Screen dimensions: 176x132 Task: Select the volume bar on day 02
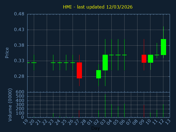98,114
